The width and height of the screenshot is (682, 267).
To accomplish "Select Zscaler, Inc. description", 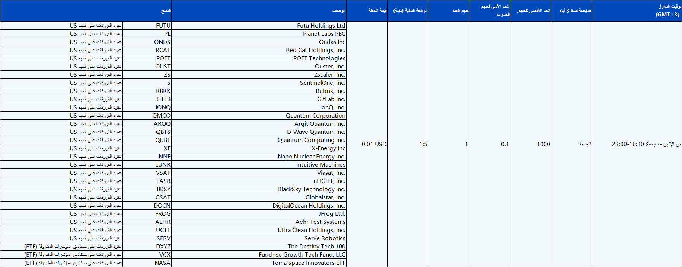I will 259,75.
